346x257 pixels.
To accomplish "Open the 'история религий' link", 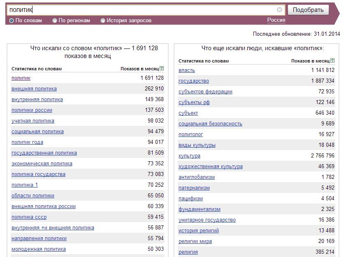I will point(199,231).
